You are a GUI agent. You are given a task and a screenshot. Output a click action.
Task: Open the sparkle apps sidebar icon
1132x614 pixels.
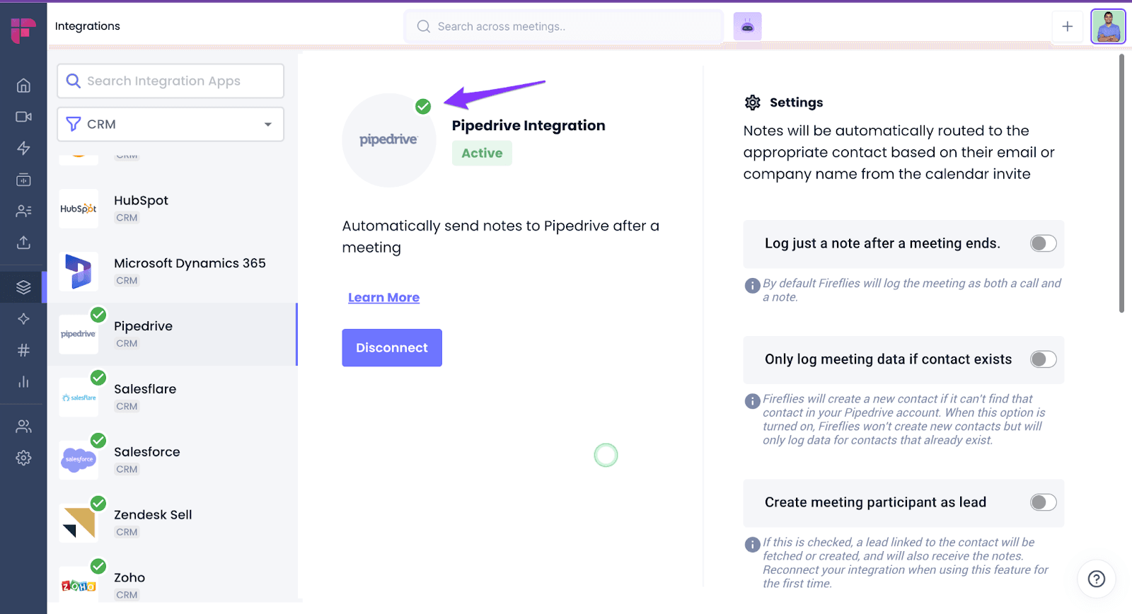pos(23,319)
